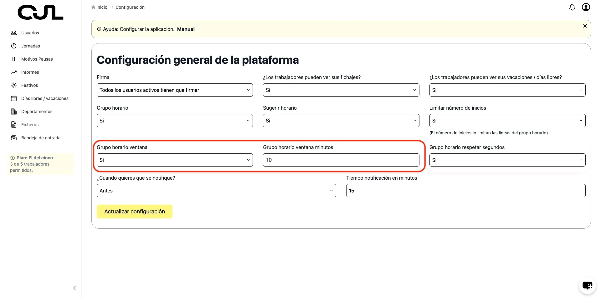Open Ficheros section
The width and height of the screenshot is (601, 299).
pos(30,125)
